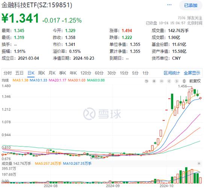Pan chart right with the right chevron
The height and width of the screenshot is (188, 204).
pyautogui.click(x=177, y=81)
